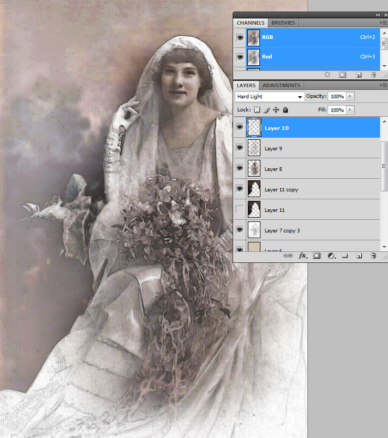Close the panel group

pyautogui.click(x=385, y=15)
